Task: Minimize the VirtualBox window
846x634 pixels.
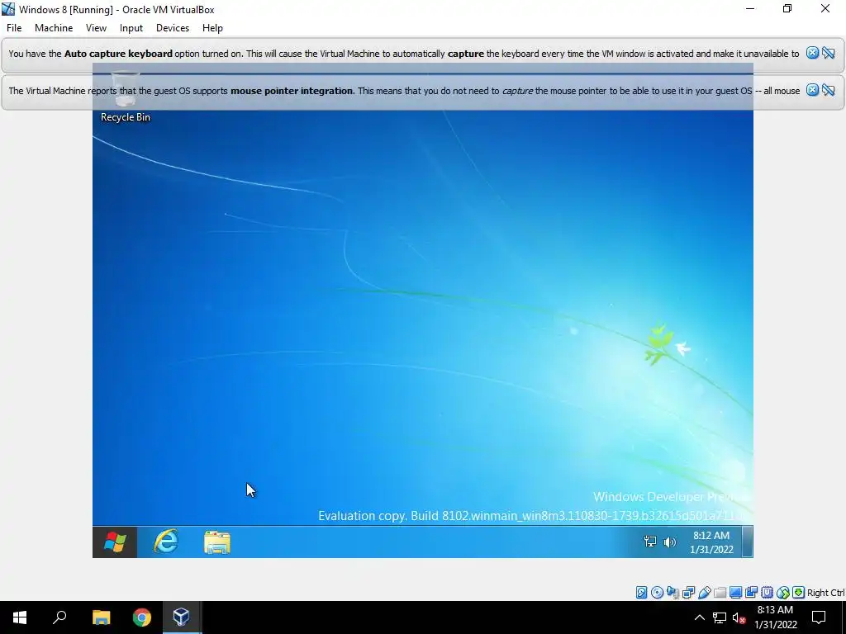Action: [x=750, y=9]
